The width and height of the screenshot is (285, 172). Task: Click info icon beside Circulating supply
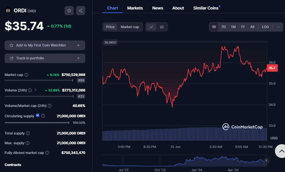(x=43, y=116)
